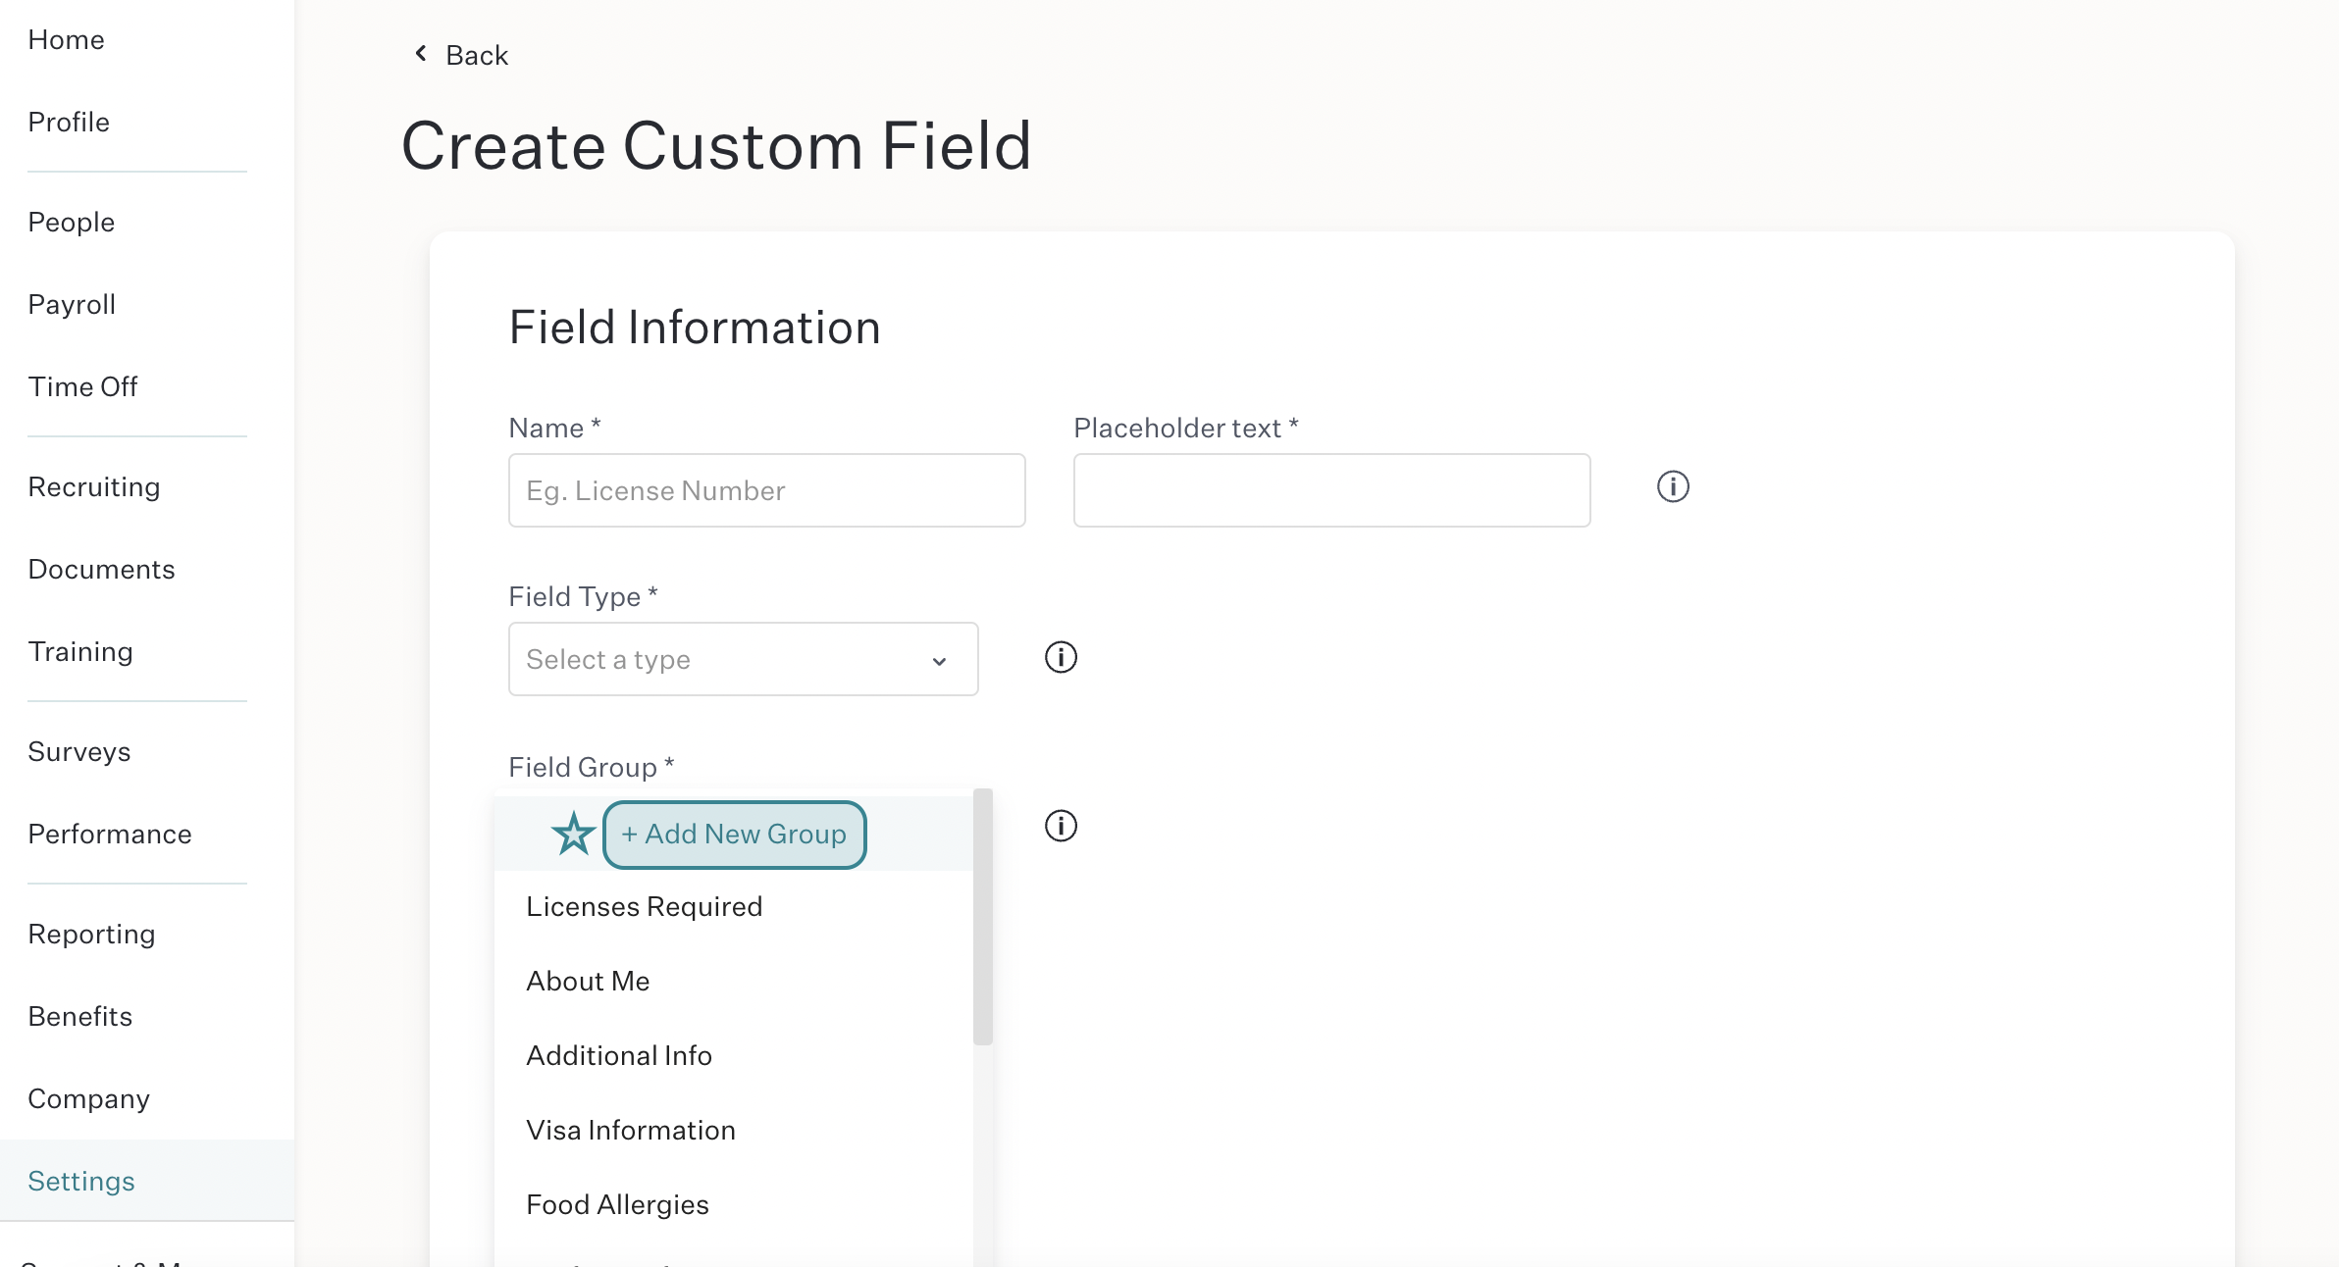Image resolution: width=2339 pixels, height=1267 pixels.
Task: Click the info icon next to Field Type
Action: click(x=1061, y=657)
